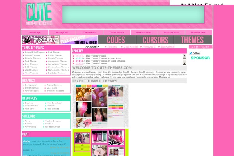Open Color Palettes link
The image size is (234, 156).
pyautogui.click(x=32, y=106)
